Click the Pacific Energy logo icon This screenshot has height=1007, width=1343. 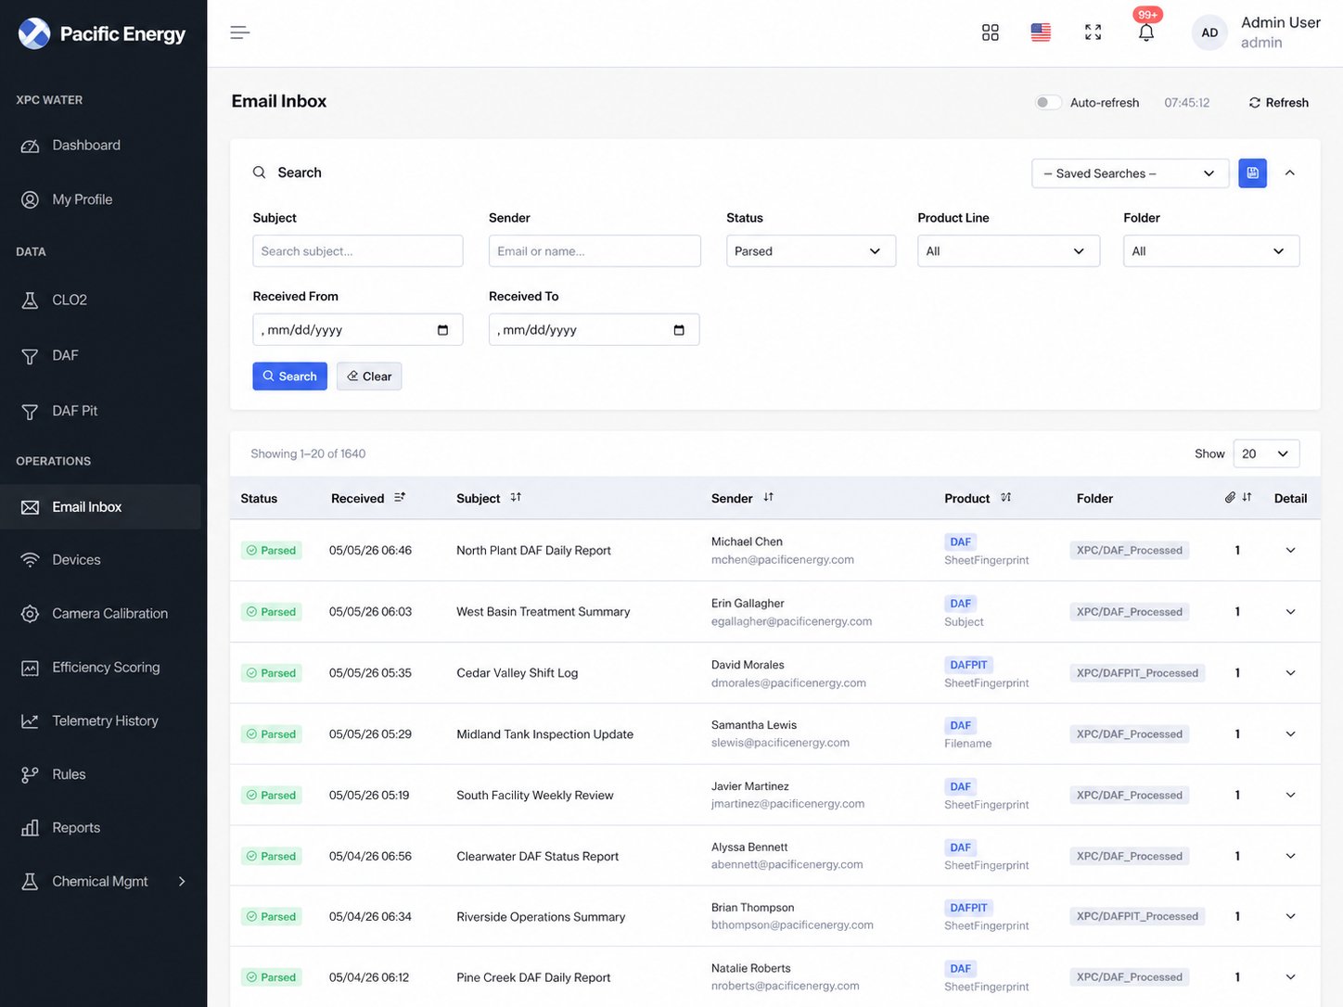[34, 33]
